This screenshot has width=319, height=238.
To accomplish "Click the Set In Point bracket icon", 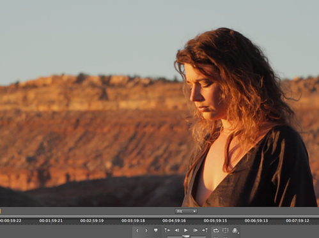I will point(137,230).
